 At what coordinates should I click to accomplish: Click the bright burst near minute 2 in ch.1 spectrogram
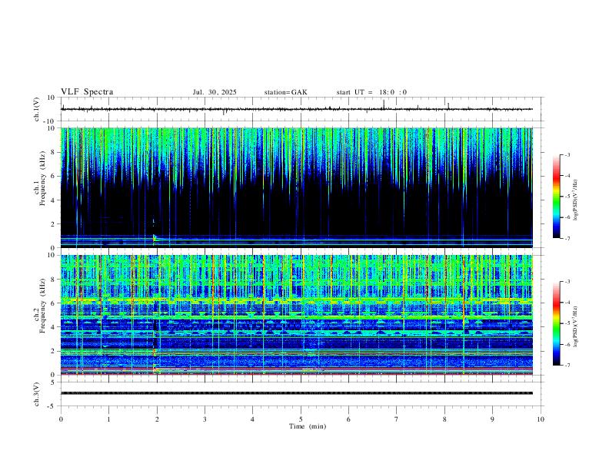(x=155, y=238)
